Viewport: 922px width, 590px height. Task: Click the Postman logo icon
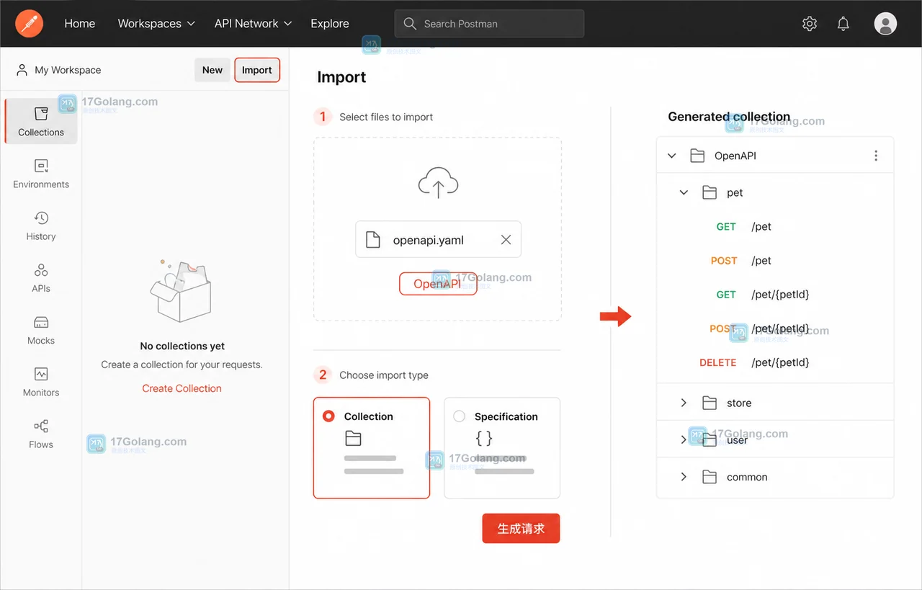29,24
